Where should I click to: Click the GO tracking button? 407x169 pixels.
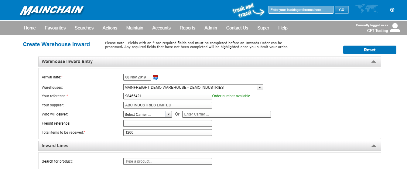[x=342, y=10]
